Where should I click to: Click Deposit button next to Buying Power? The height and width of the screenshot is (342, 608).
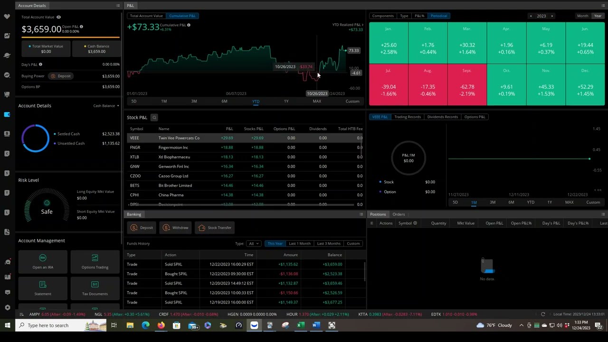[61, 76]
